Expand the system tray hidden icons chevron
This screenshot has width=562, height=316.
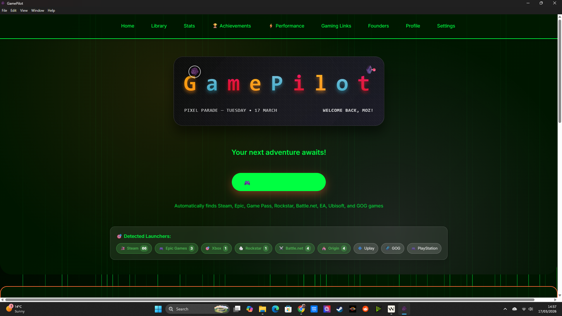pos(505,309)
